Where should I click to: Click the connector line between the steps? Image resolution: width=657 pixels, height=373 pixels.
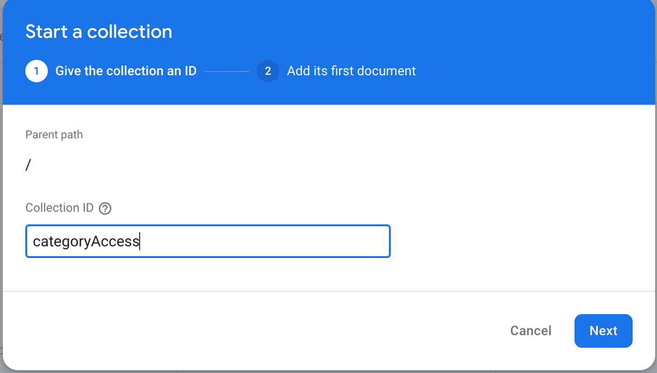[x=227, y=72]
